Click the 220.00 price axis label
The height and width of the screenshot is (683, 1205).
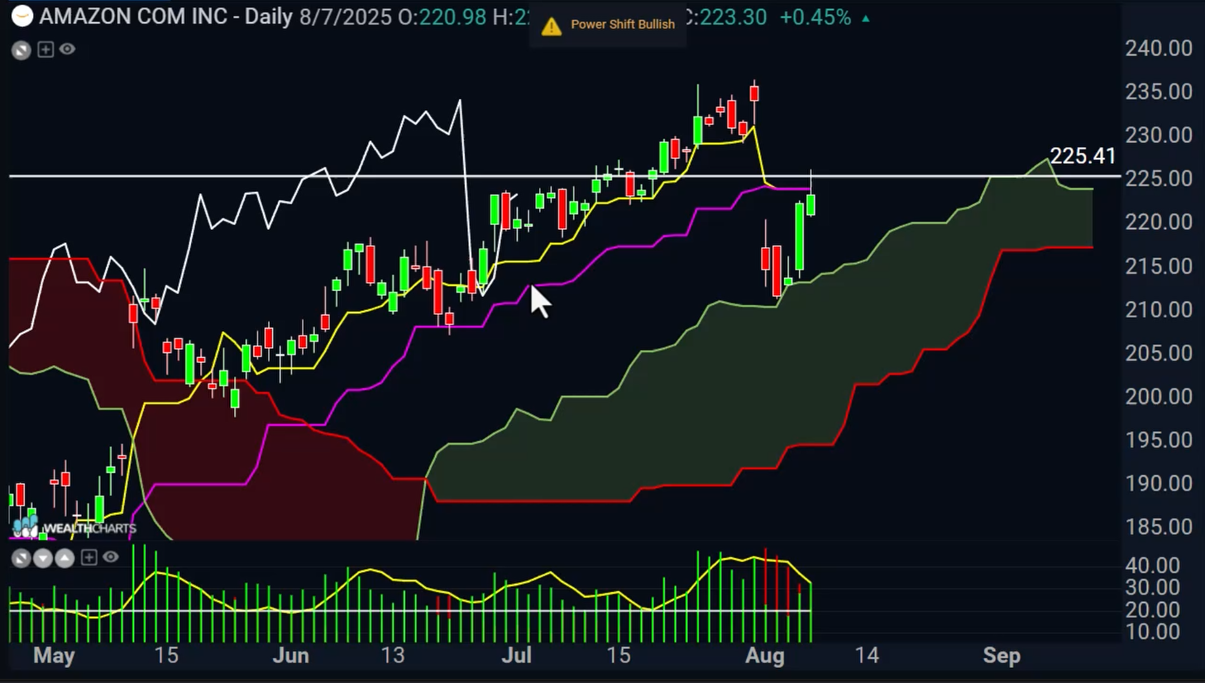tap(1159, 222)
